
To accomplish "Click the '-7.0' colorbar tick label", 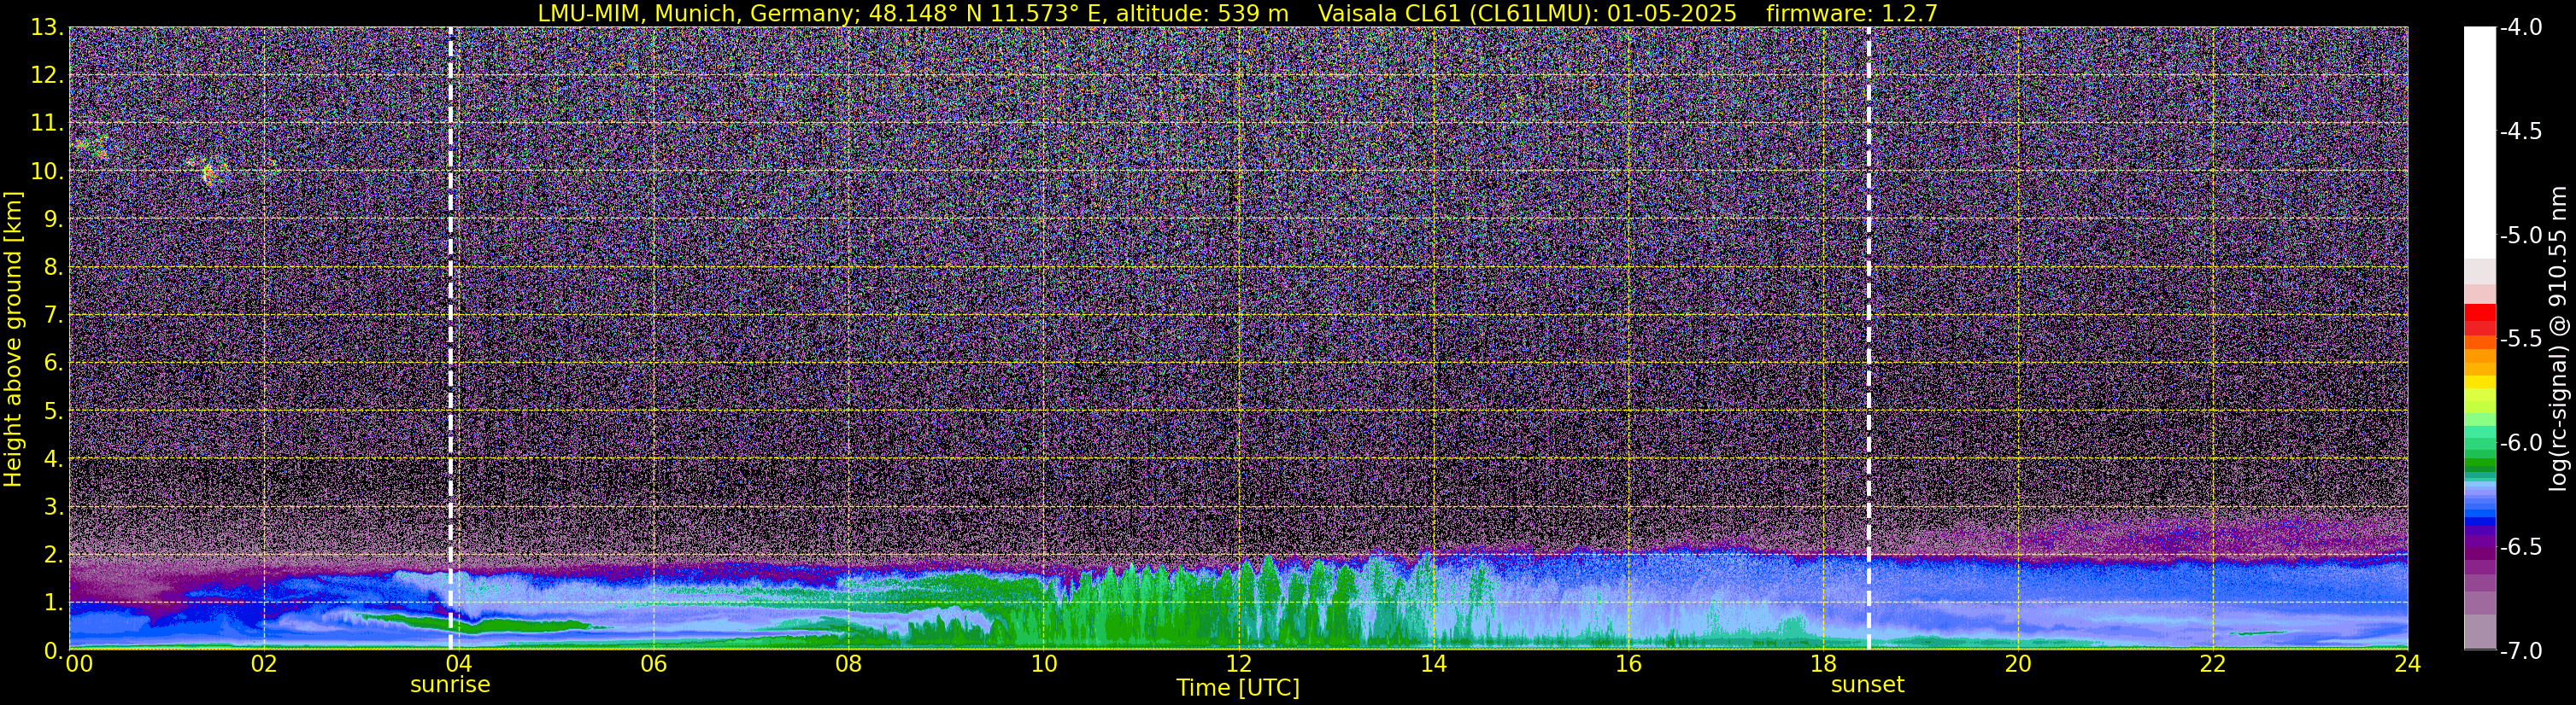I will [x=2520, y=650].
